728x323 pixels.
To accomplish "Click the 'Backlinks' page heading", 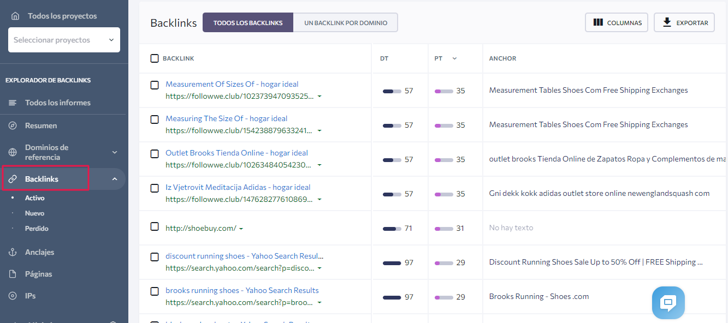I will pos(174,23).
